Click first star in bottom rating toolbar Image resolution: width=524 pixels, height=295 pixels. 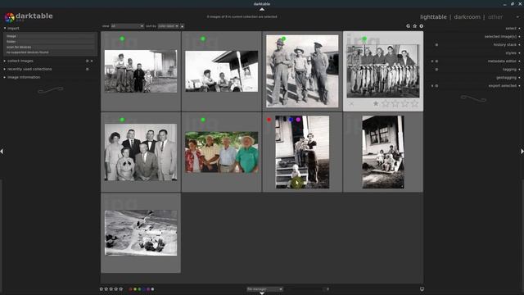102,289
